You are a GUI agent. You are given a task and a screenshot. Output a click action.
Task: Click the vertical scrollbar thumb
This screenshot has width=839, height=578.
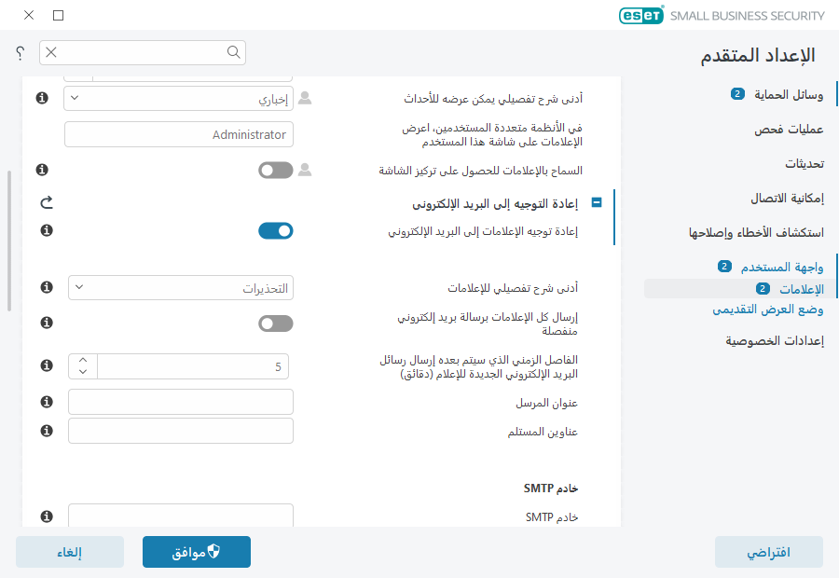[x=8, y=241]
